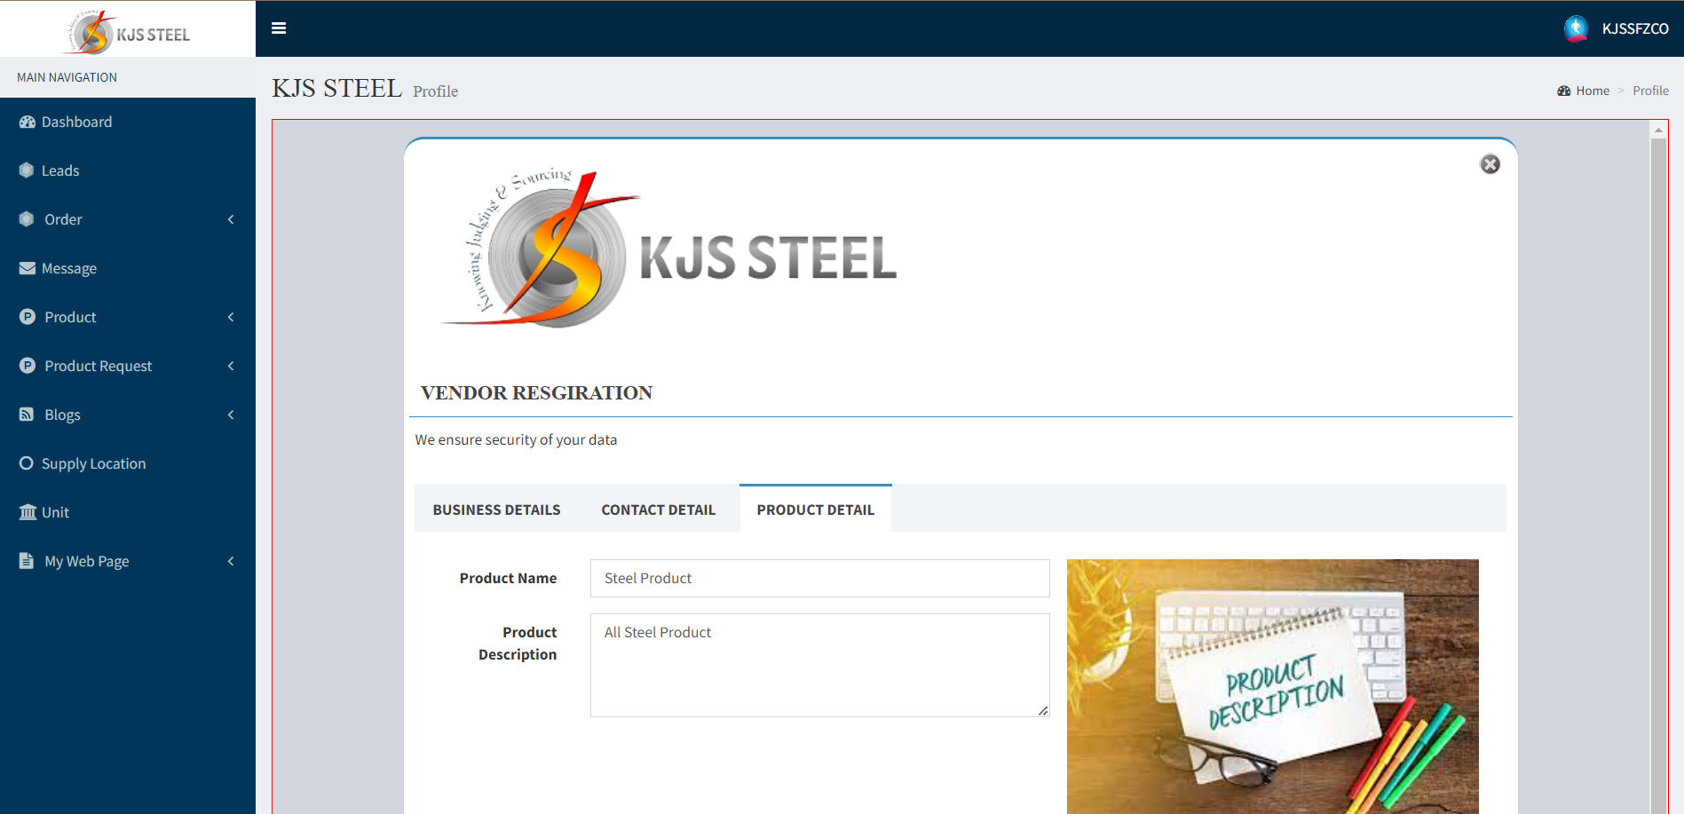
Task: Click the My Web Page file icon
Action: 26,561
